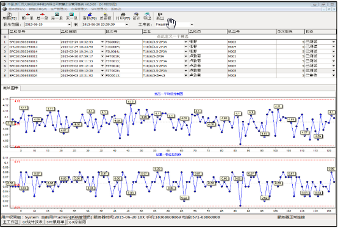Go to next record with 后一单 arrow
This screenshot has height=228, width=338.
42,16
